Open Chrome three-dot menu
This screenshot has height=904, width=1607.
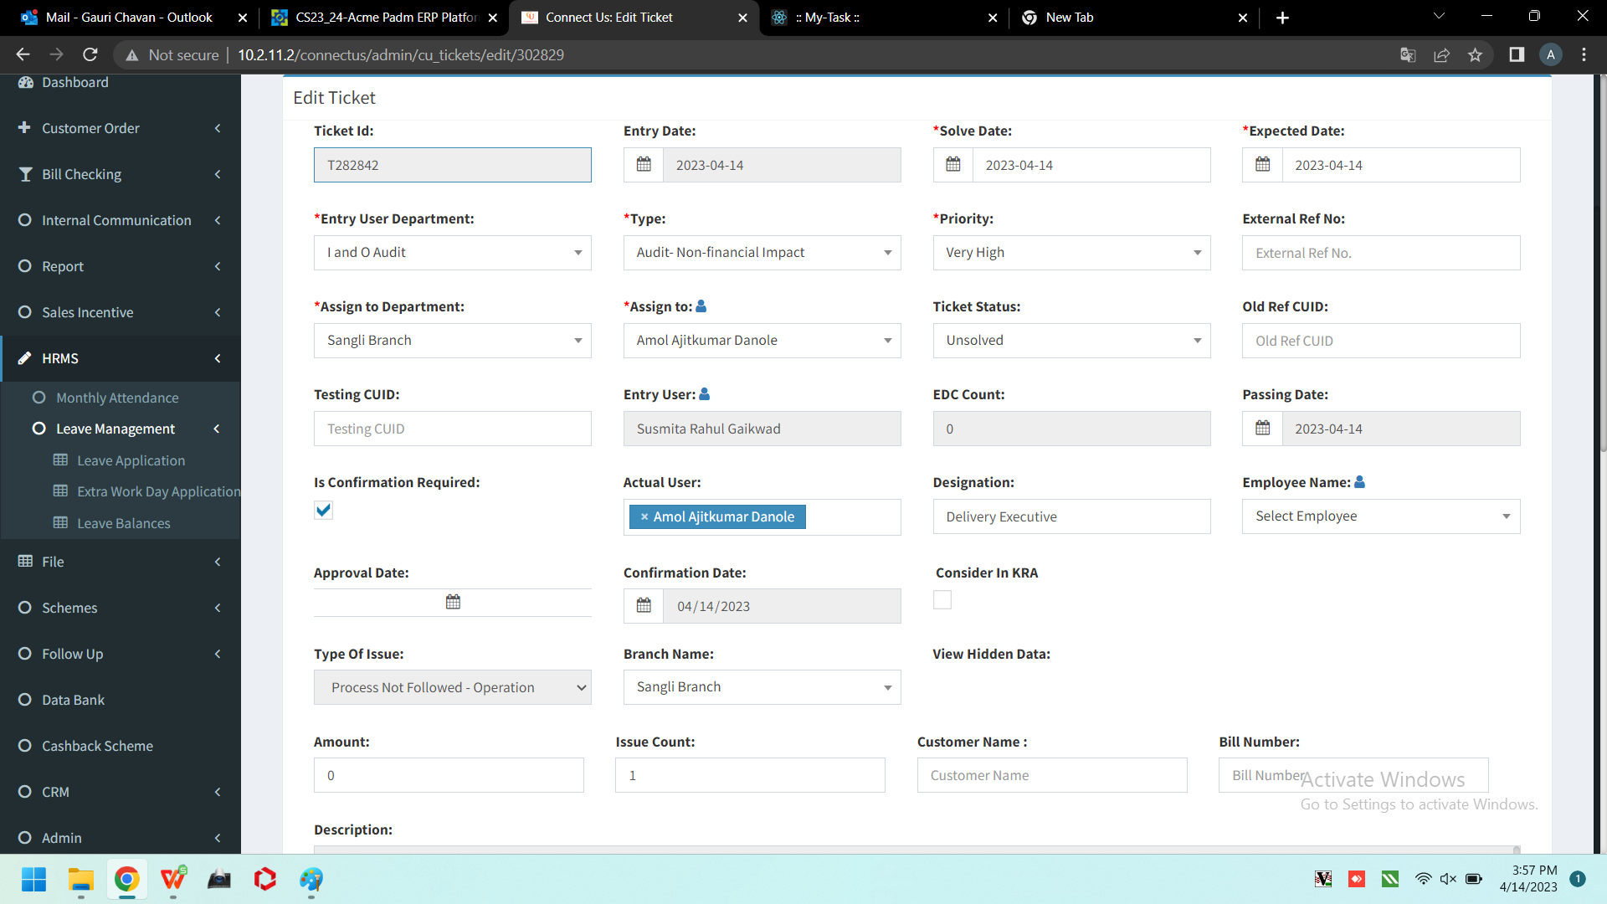pyautogui.click(x=1584, y=54)
